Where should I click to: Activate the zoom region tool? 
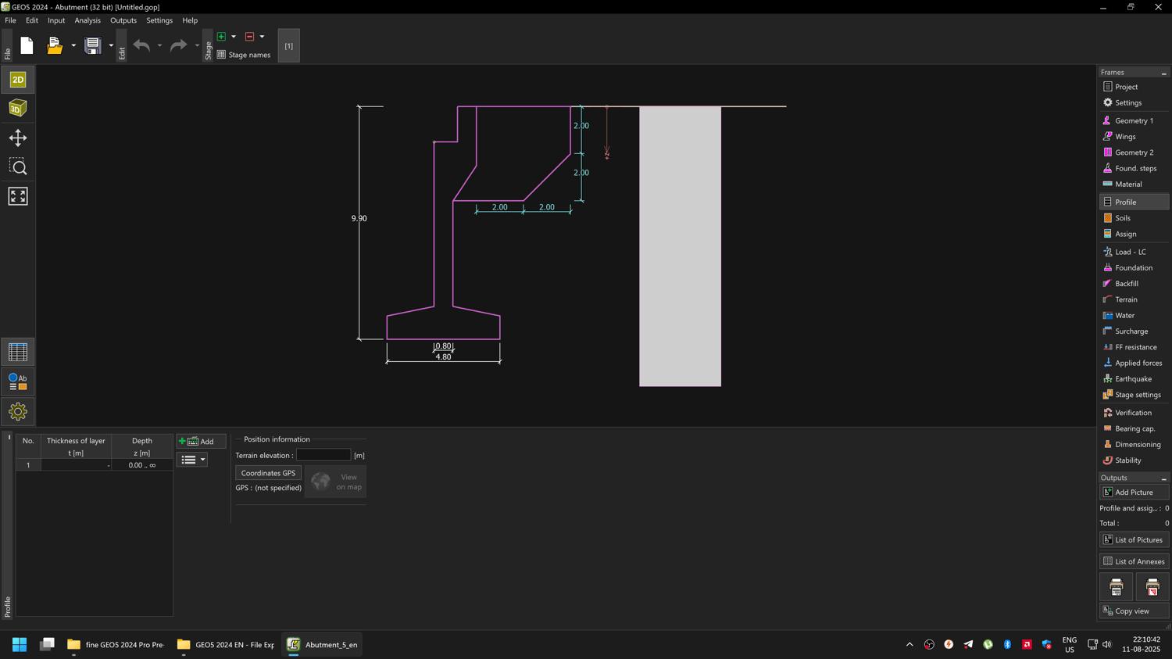pyautogui.click(x=17, y=167)
